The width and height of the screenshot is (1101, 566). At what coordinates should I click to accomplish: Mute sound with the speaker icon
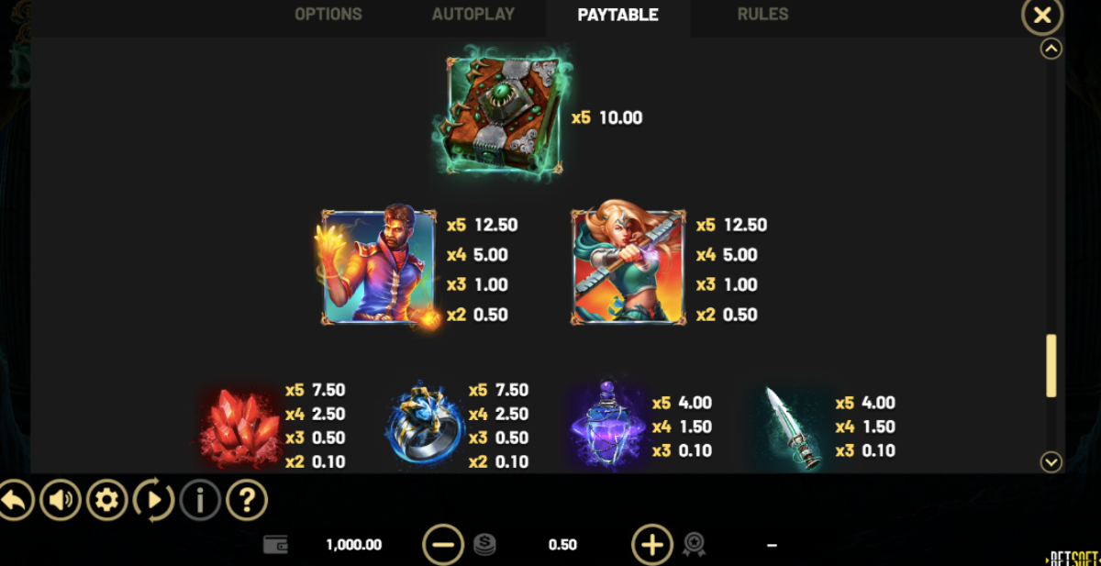61,501
